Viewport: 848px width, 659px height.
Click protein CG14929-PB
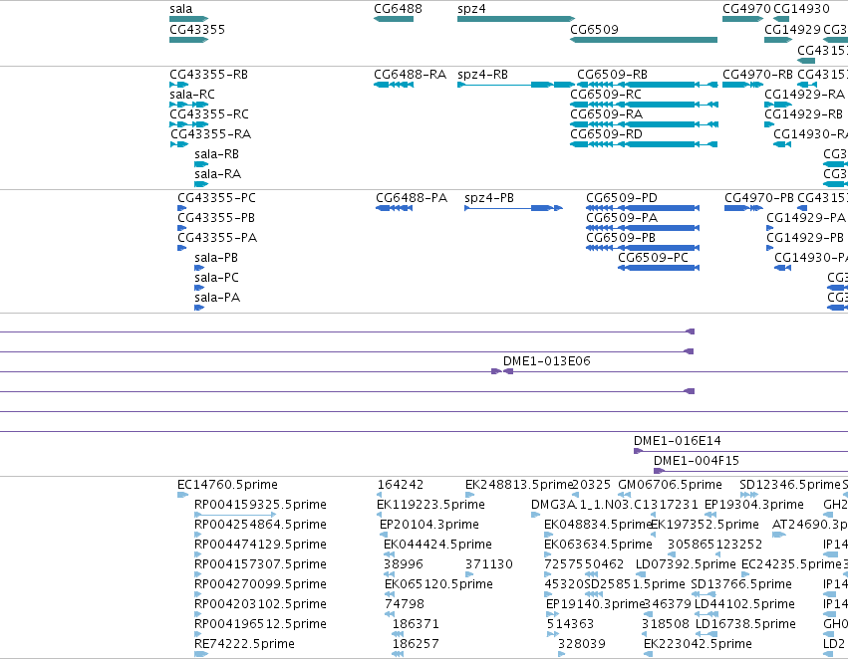tap(769, 248)
